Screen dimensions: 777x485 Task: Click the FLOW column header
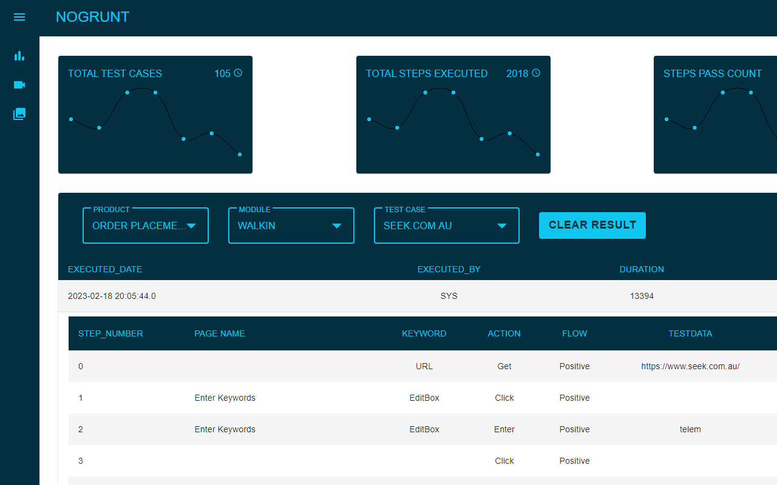[575, 333]
